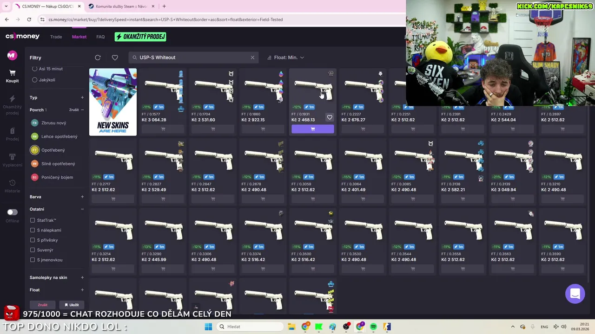Toggle the Offline switch

(x=12, y=212)
